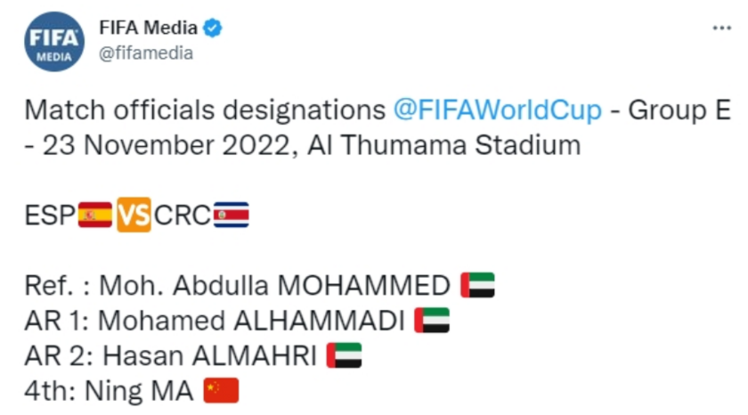The height and width of the screenshot is (415, 748).
Task: Click the FIFA Media profile avatar
Action: click(53, 42)
